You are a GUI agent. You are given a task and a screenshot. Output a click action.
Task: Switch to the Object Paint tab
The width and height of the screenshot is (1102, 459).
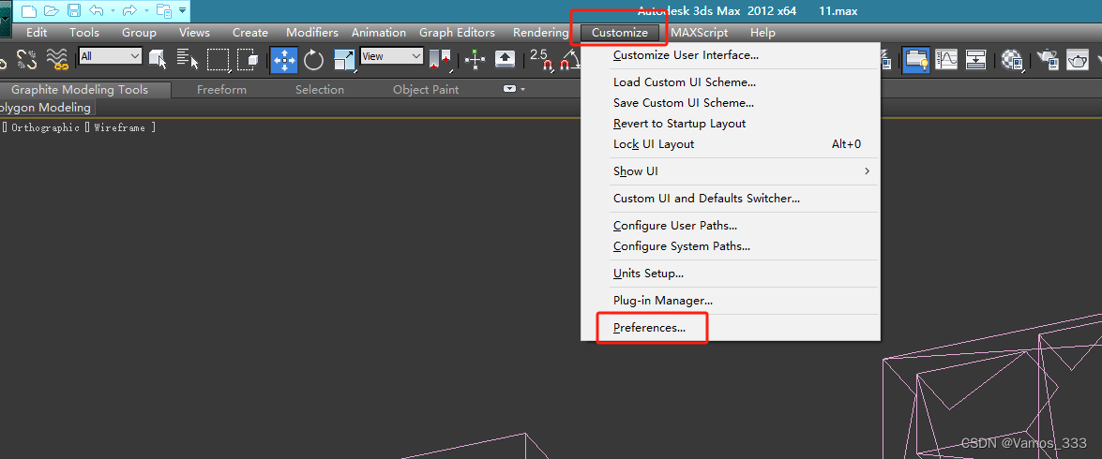426,90
